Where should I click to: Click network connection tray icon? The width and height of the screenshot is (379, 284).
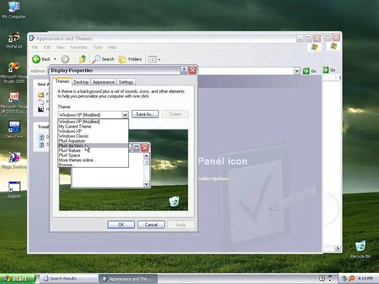click(345, 278)
